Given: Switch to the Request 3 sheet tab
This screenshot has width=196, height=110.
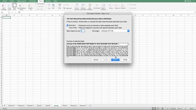Looking at the screenshot, I should (x=30, y=106).
